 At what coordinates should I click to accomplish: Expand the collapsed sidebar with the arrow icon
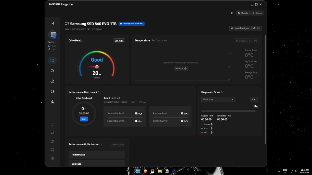pyautogui.click(x=52, y=23)
